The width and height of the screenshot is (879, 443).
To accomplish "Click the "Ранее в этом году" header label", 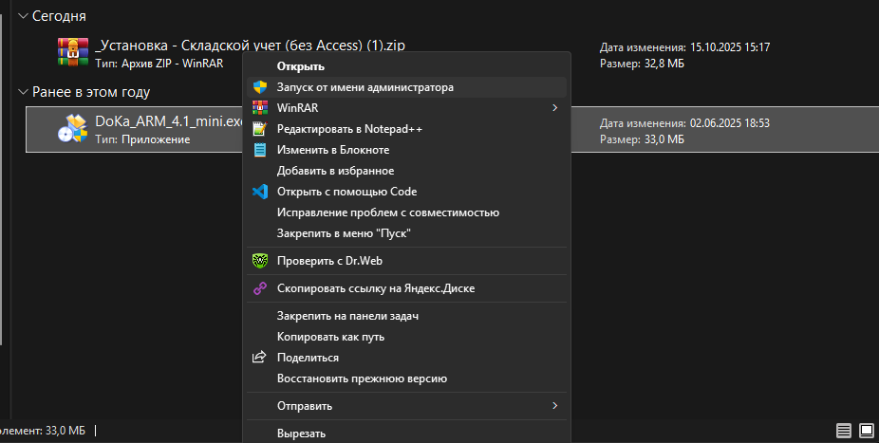I will click(91, 92).
